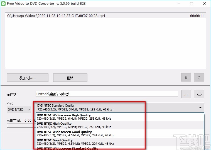Screen dimensions: 211x150
Task: Click the 添加文件... button
Action: point(28,78)
